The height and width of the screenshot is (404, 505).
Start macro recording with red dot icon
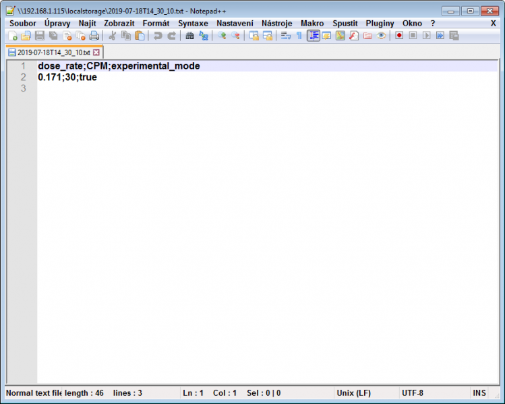point(399,36)
